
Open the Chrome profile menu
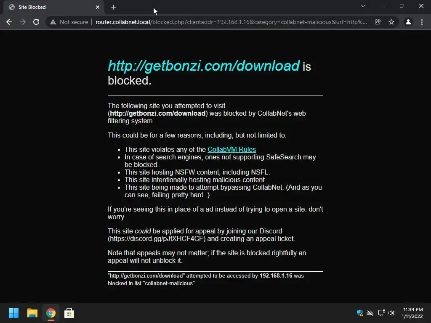408,22
